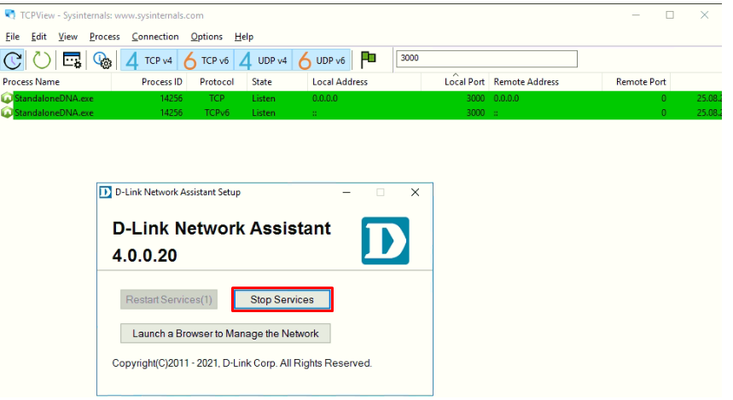Click Launch a Browser to Manage the Network

(x=225, y=333)
